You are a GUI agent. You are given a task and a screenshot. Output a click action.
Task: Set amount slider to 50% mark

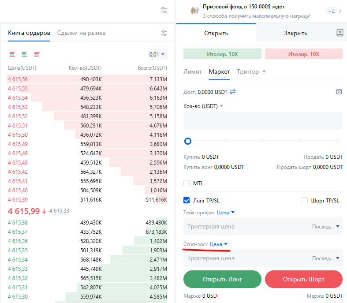[263, 141]
